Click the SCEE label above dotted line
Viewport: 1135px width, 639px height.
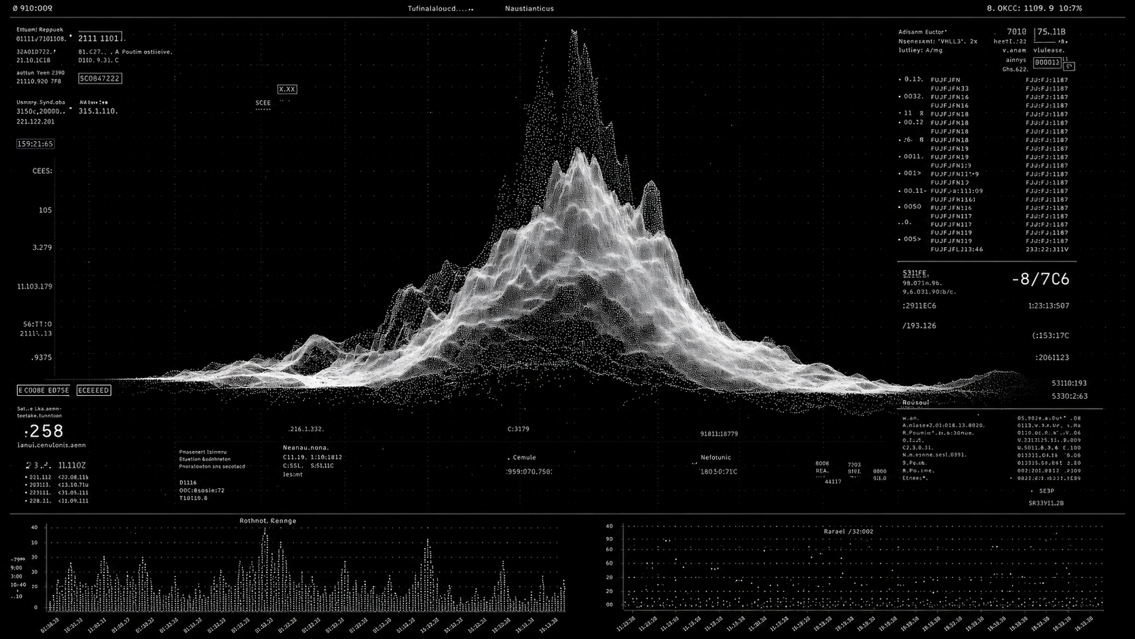click(263, 103)
